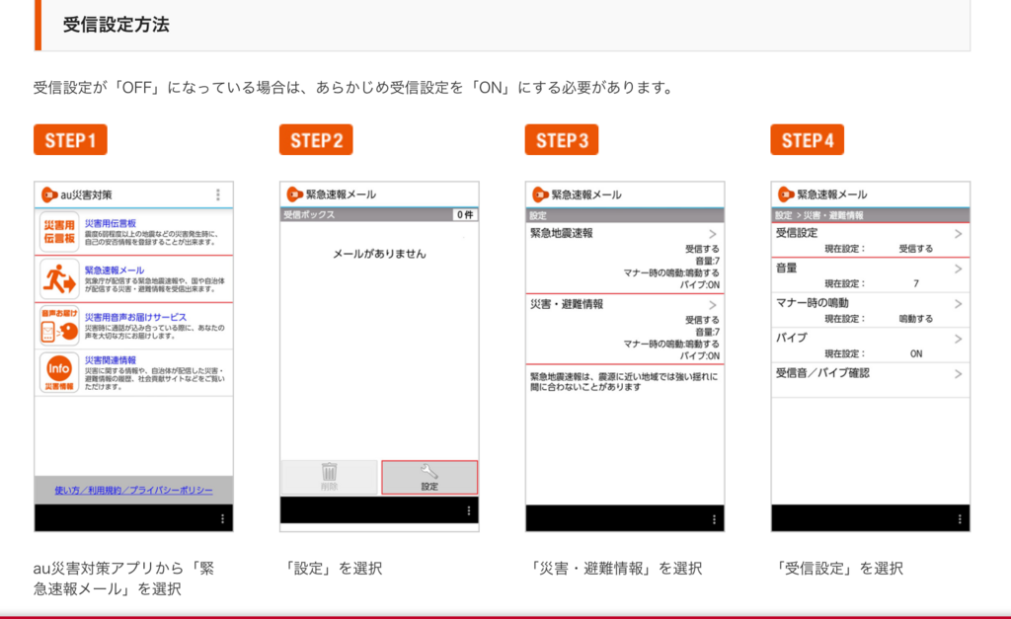Click the 緊急速報メール title text in STEP2
Screen dimensions: 1011x619
tap(341, 194)
